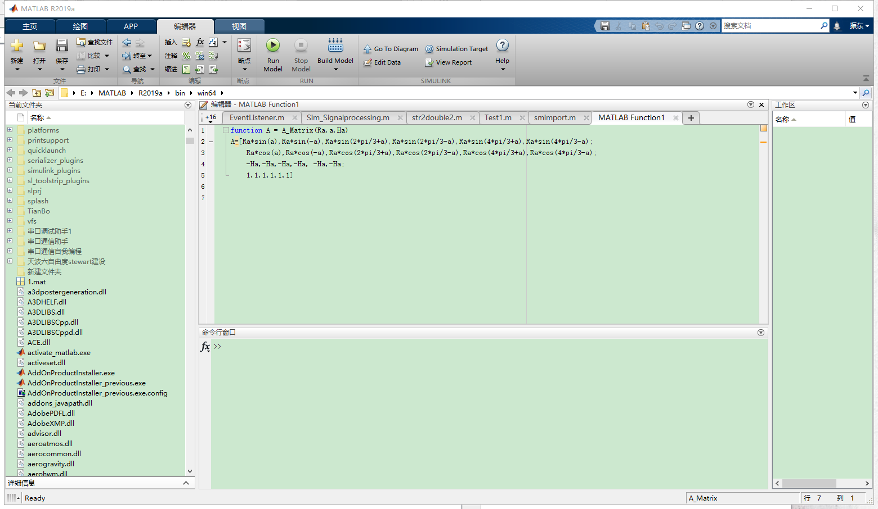Switch to the Test1.m editor tab
Viewport: 878px width, 509px height.
click(498, 117)
